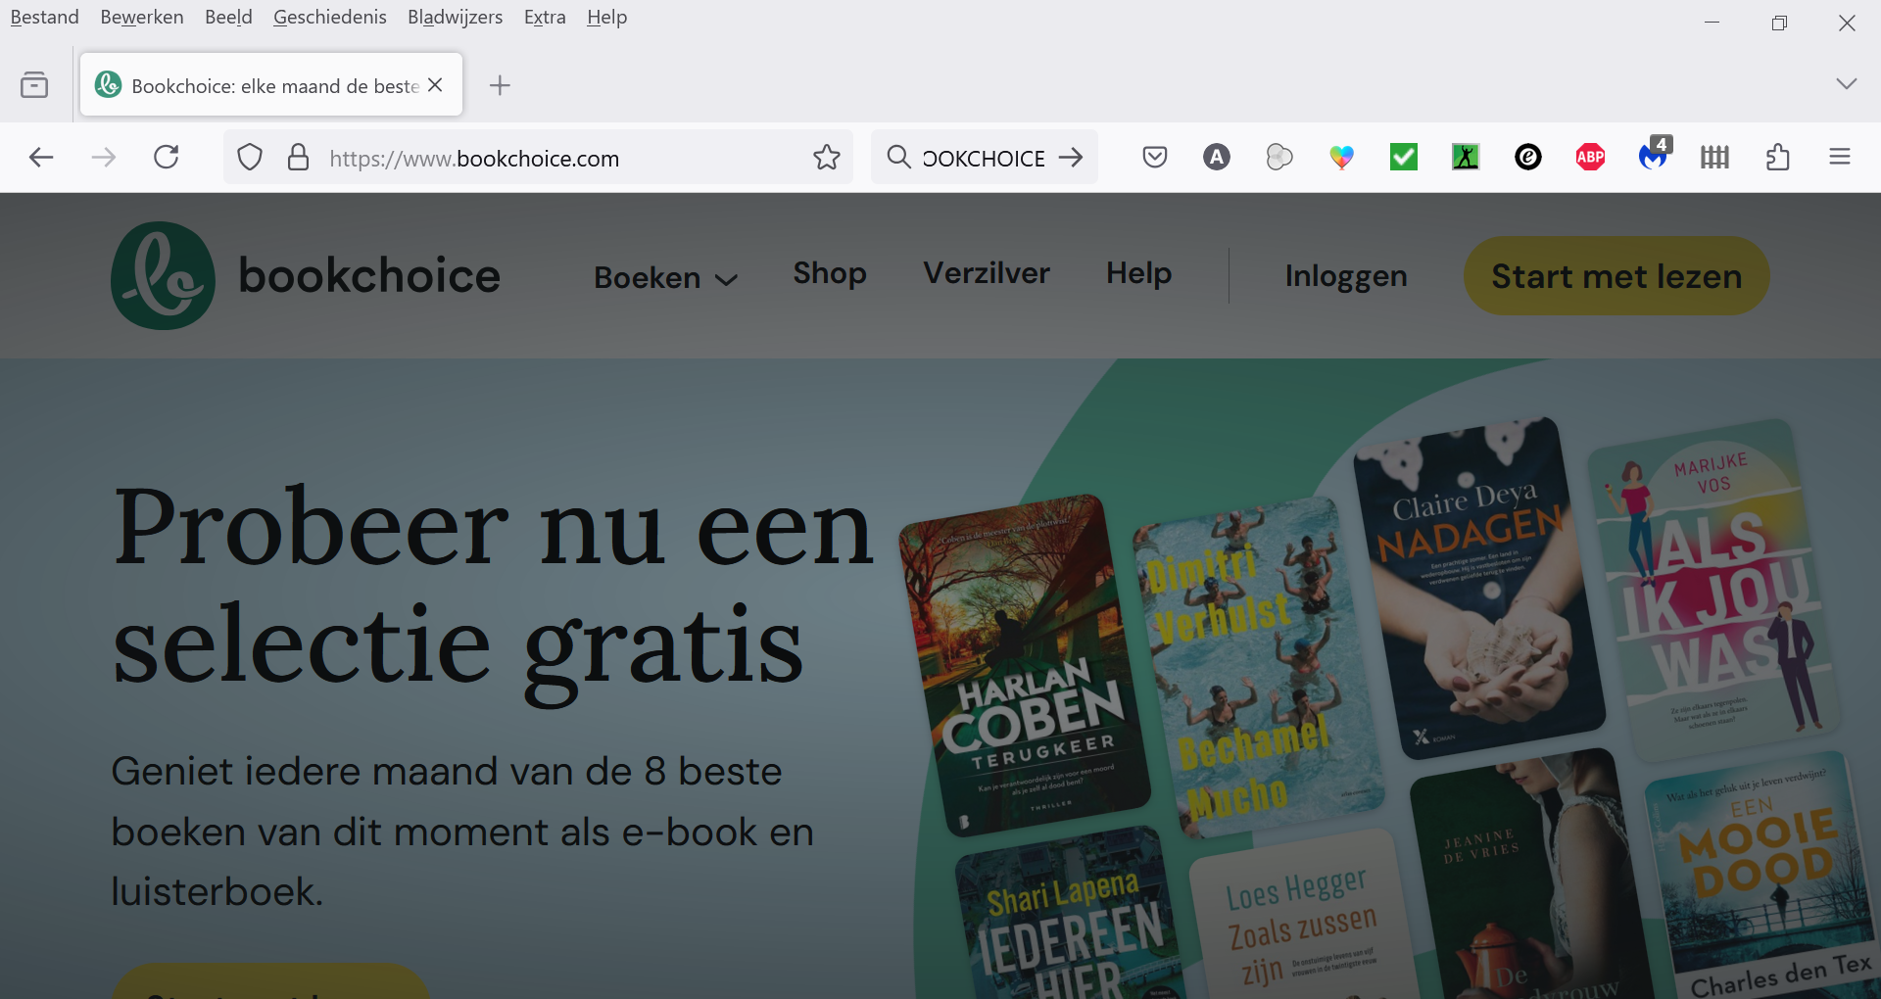Open the Firefox hamburger menu
Viewport: 1881px width, 999px height.
tap(1841, 157)
